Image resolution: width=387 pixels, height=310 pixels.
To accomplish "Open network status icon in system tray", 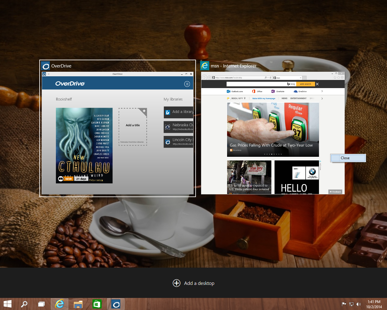I will (x=351, y=304).
